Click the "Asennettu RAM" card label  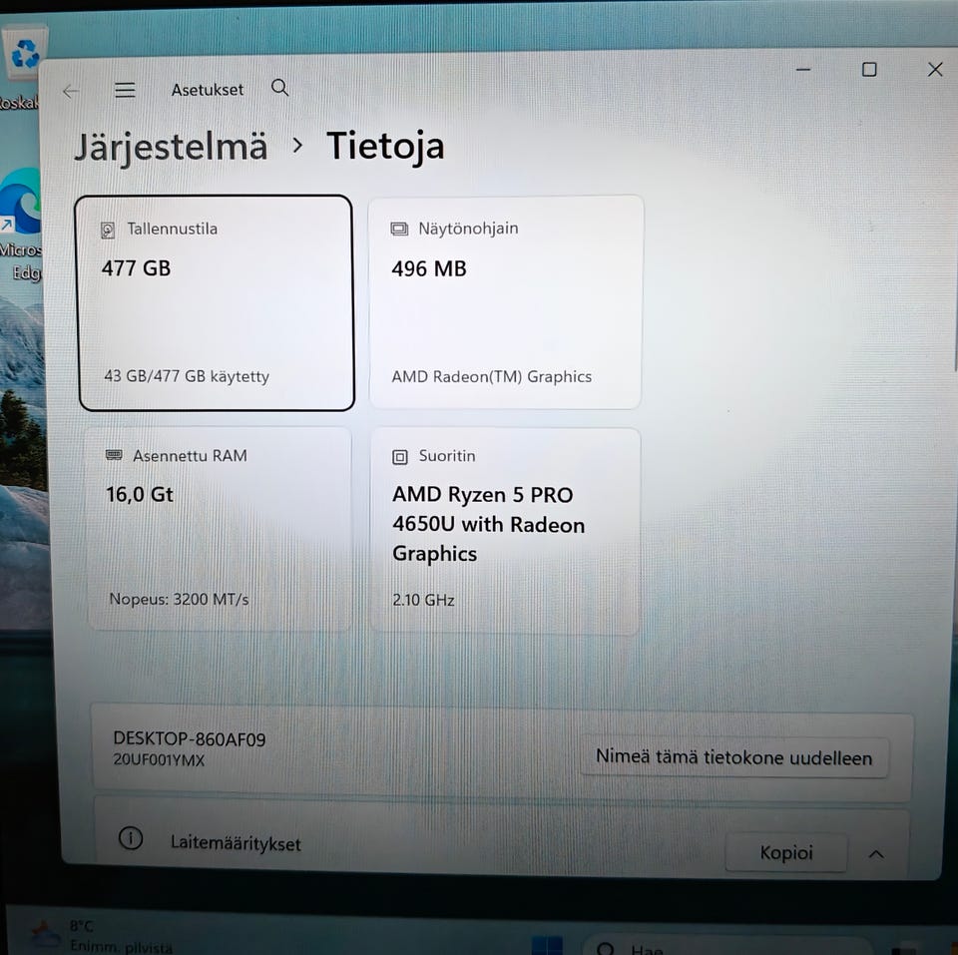pyautogui.click(x=190, y=456)
